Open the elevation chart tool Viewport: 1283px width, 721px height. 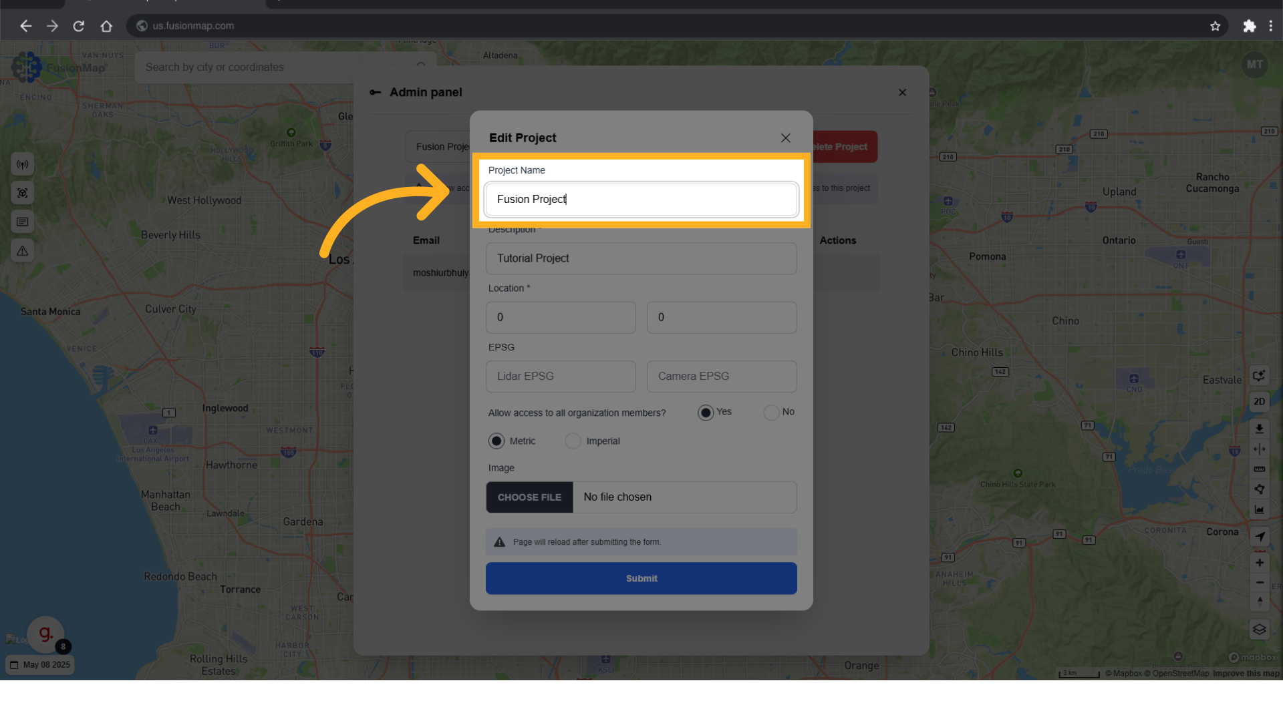pyautogui.click(x=1259, y=509)
